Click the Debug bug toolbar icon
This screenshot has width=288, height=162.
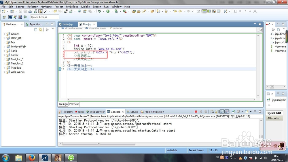tap(100, 11)
